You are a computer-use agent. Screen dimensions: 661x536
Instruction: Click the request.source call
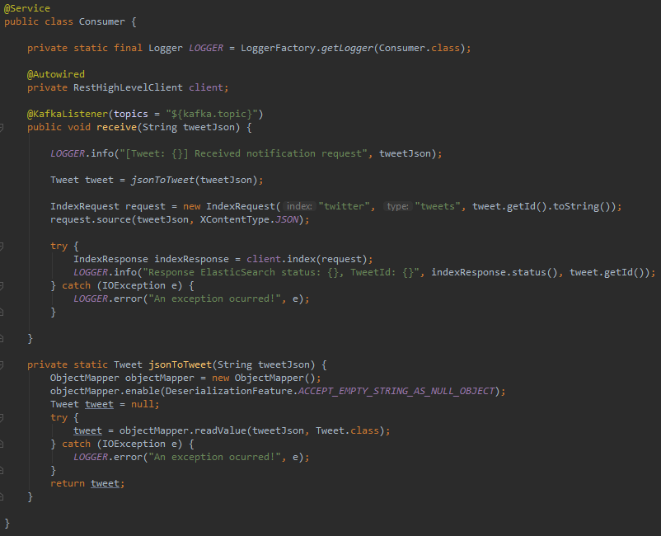91,219
